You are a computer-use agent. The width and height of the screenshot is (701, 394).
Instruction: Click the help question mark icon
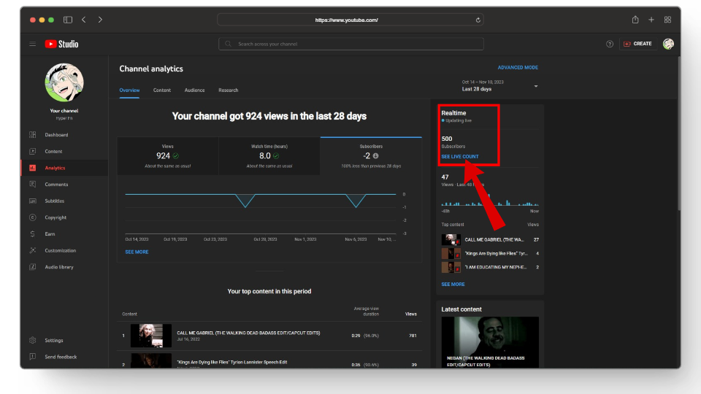click(x=610, y=44)
